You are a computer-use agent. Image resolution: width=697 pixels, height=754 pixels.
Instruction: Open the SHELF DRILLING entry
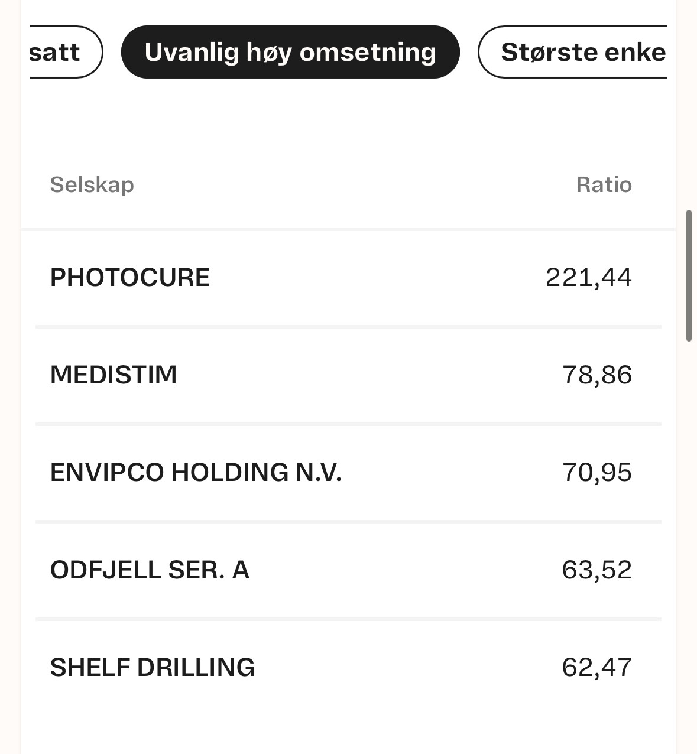(x=348, y=668)
